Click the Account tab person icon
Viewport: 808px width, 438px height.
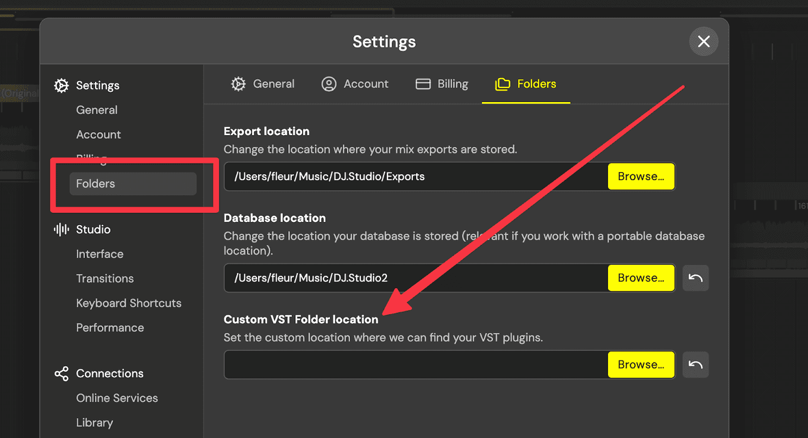329,84
